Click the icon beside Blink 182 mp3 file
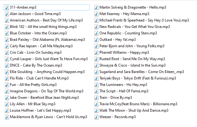 click(7, 27)
